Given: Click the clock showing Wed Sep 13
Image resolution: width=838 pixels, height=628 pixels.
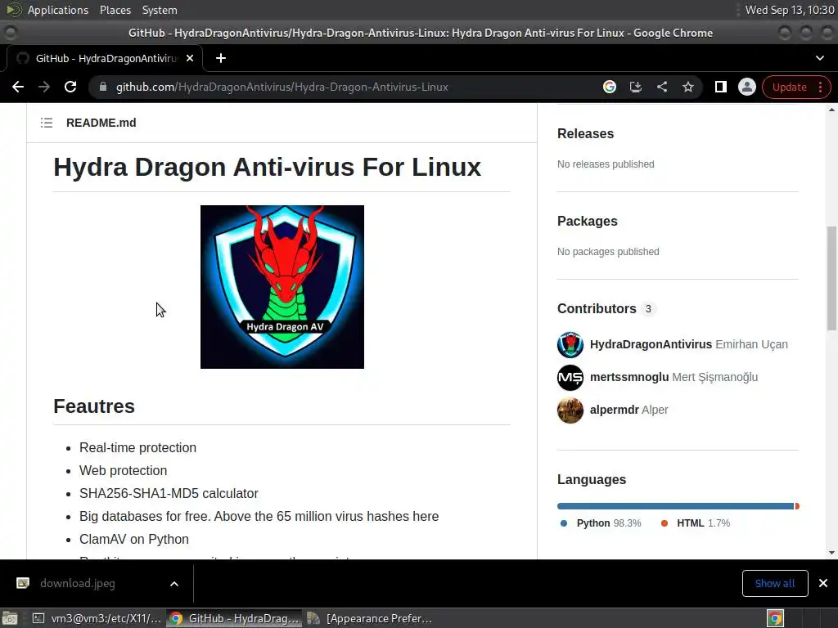Looking at the screenshot, I should (x=790, y=10).
